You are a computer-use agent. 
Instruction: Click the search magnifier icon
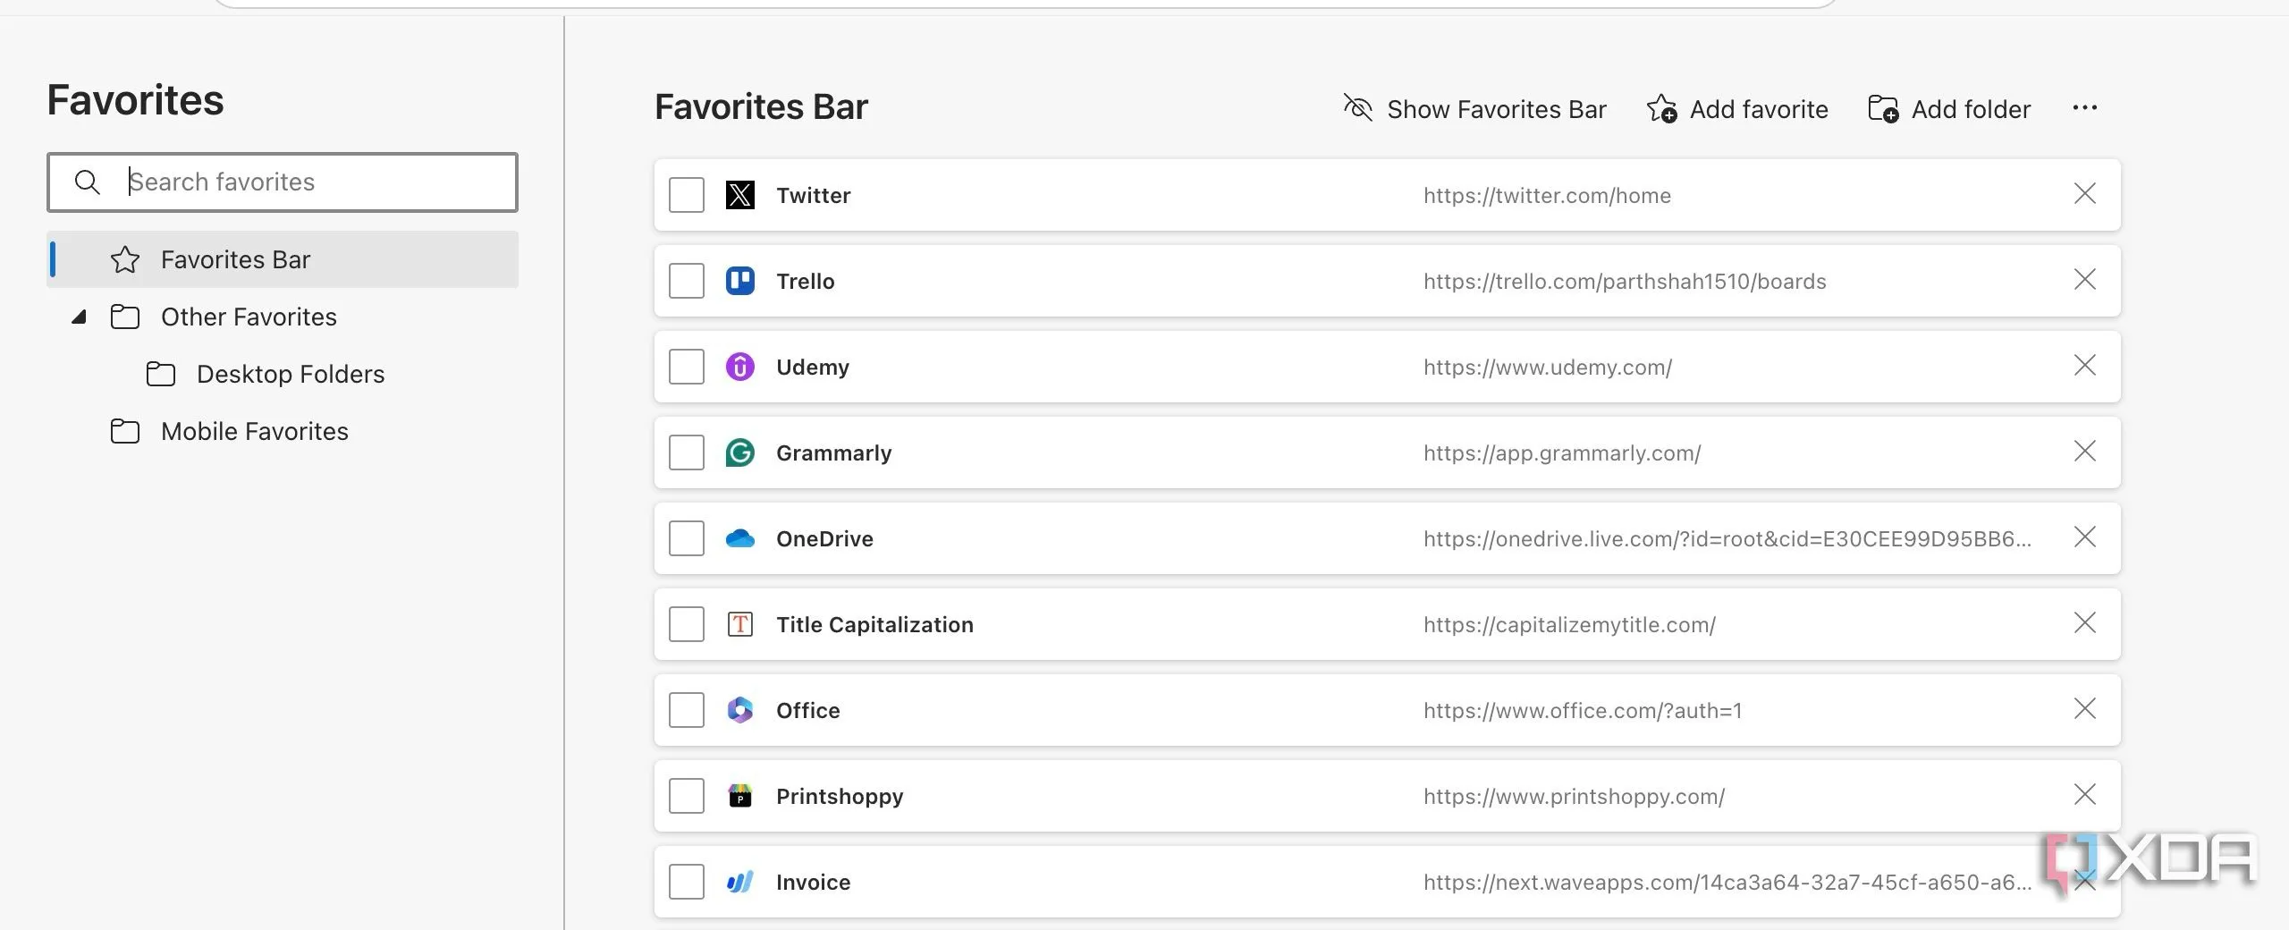tap(87, 182)
